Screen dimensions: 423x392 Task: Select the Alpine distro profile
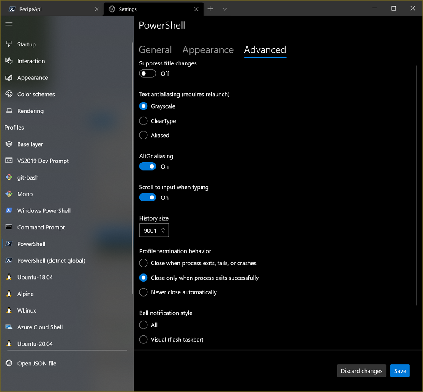pos(25,294)
